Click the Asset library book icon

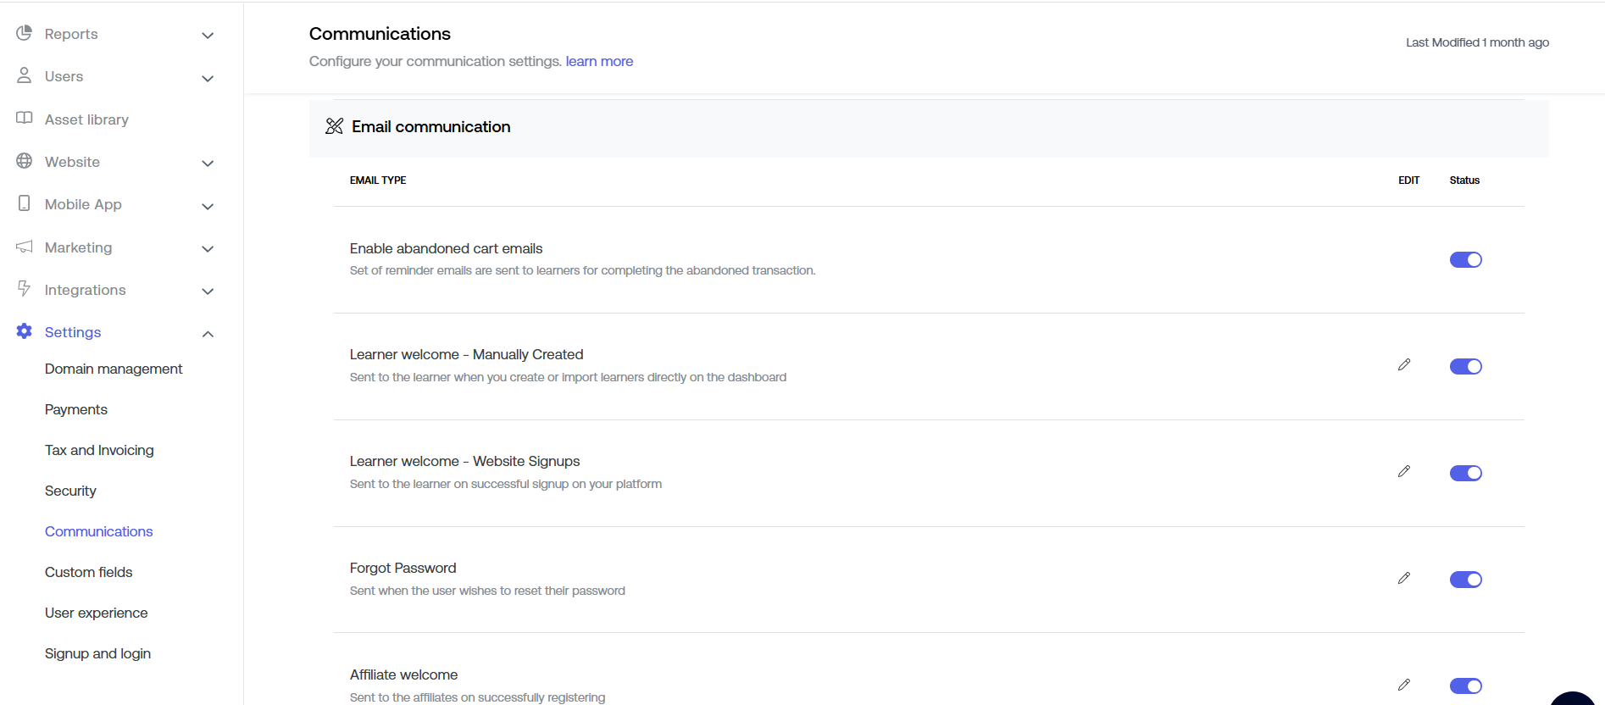tap(25, 119)
